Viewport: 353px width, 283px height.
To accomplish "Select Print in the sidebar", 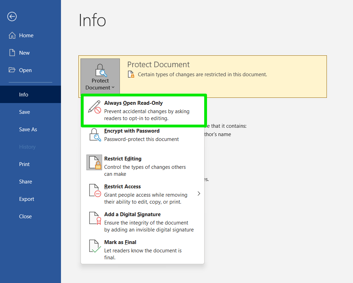I will 30,164.
